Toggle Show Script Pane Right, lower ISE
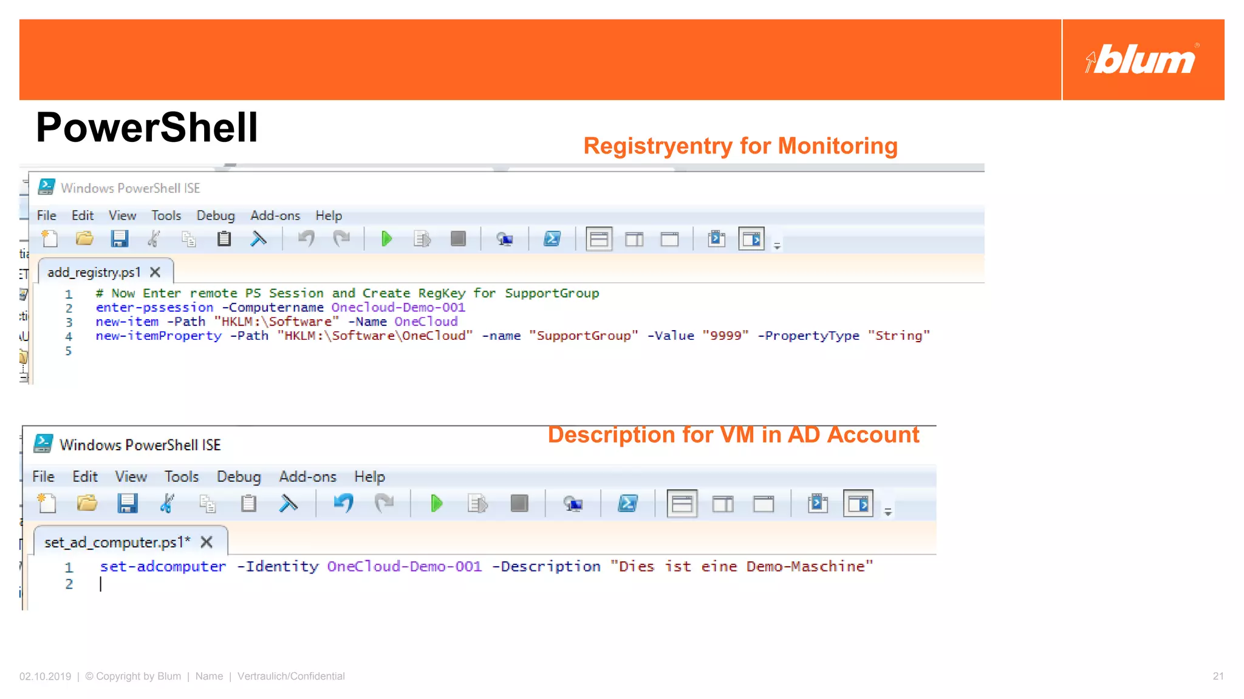The height and width of the screenshot is (699, 1244). (x=723, y=504)
